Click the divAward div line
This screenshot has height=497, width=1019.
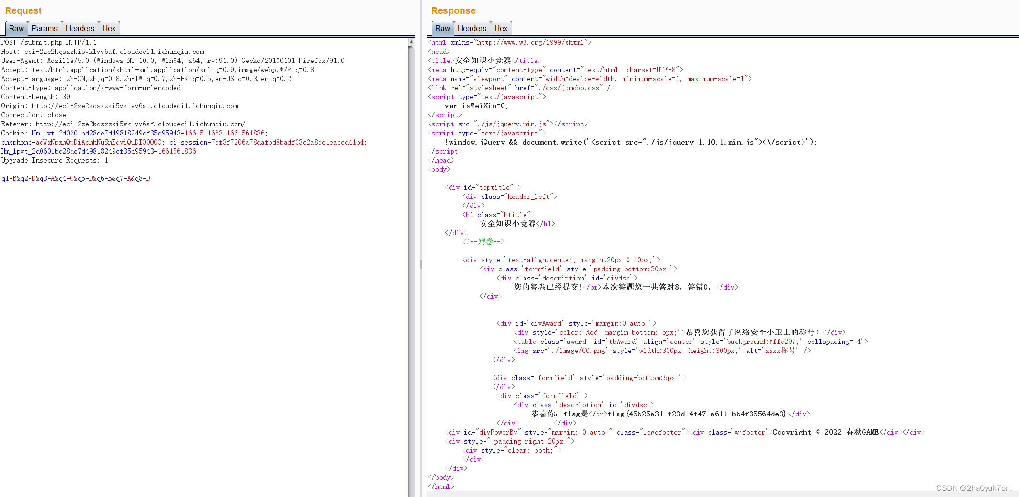[x=576, y=323]
